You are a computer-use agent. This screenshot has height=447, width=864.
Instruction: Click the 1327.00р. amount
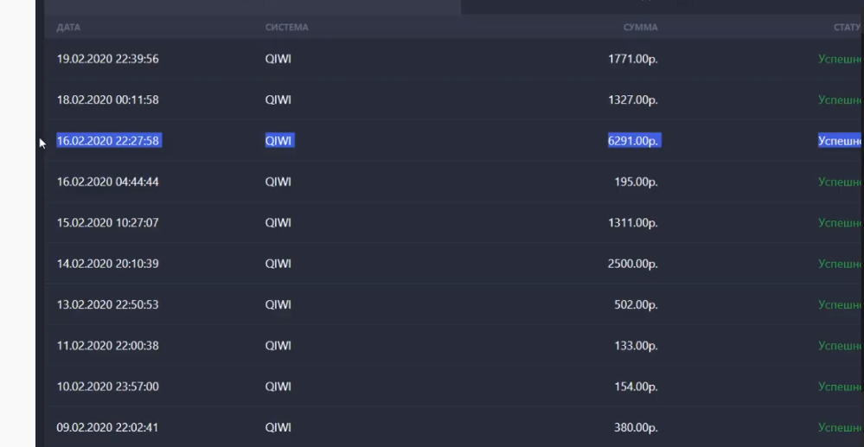tap(632, 100)
